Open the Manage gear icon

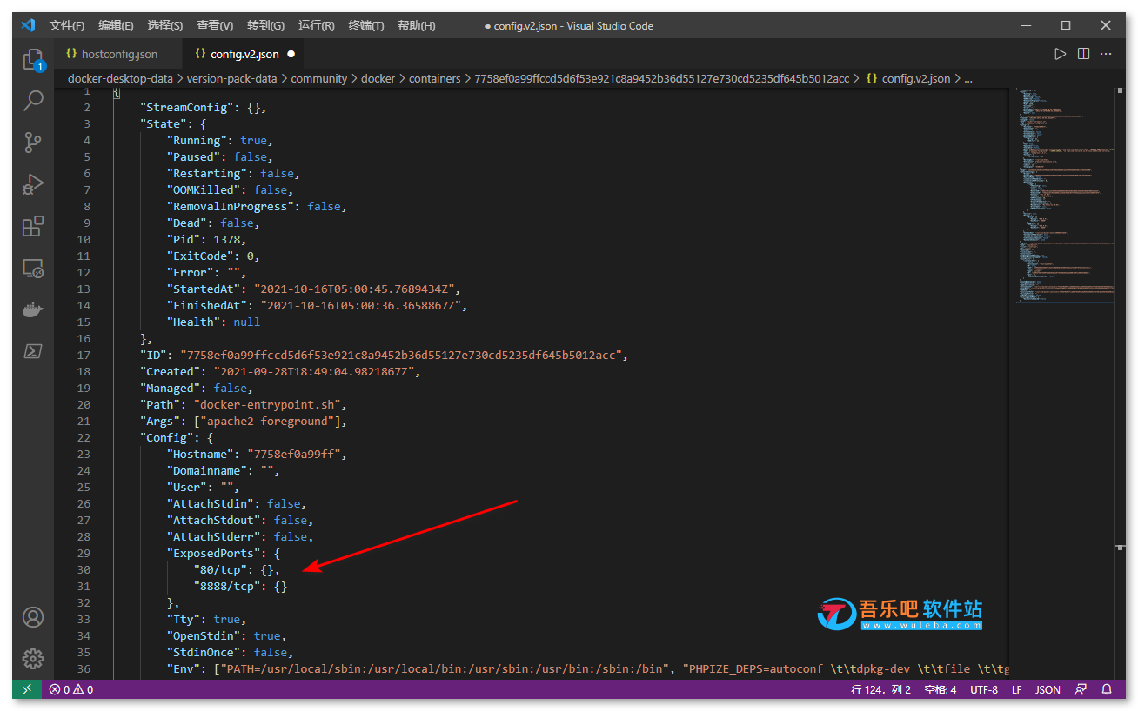(x=33, y=659)
